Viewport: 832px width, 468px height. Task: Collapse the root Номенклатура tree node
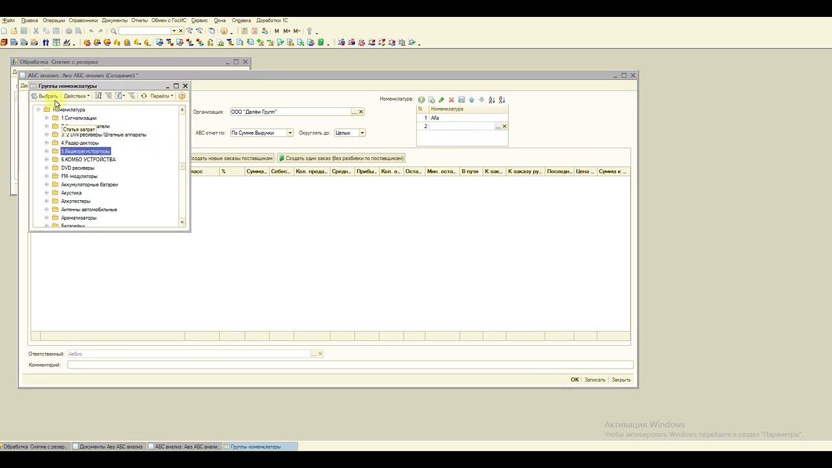[x=38, y=110]
